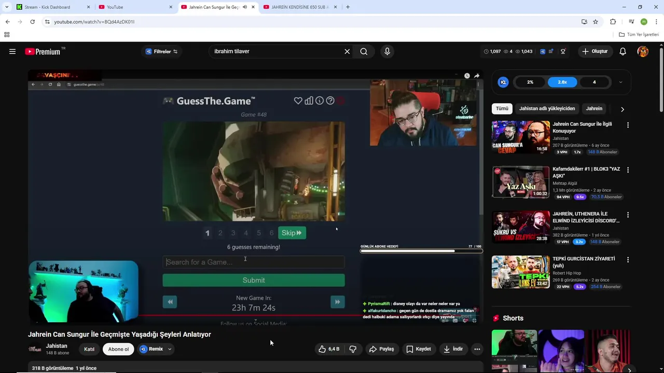View site information icon in address bar
The height and width of the screenshot is (373, 664).
tap(47, 22)
